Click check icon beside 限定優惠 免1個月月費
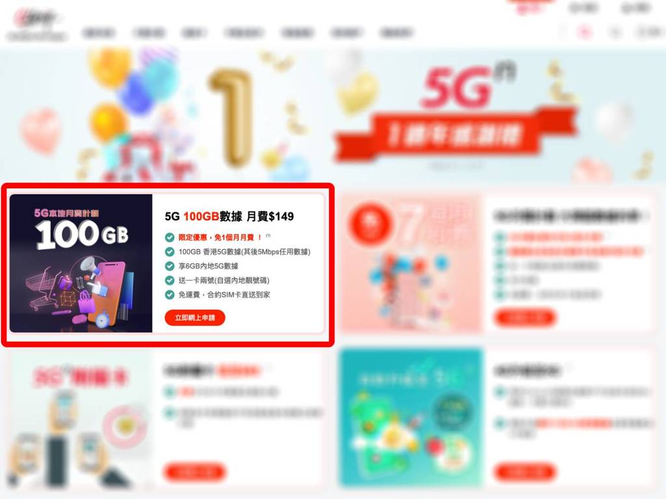The height and width of the screenshot is (499, 666). (170, 237)
